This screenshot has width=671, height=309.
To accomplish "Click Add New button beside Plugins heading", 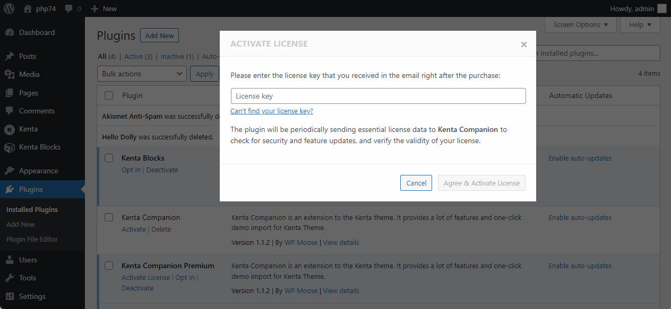I will click(x=159, y=36).
